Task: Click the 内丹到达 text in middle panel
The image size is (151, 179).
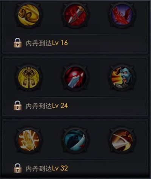Action: (x=39, y=106)
